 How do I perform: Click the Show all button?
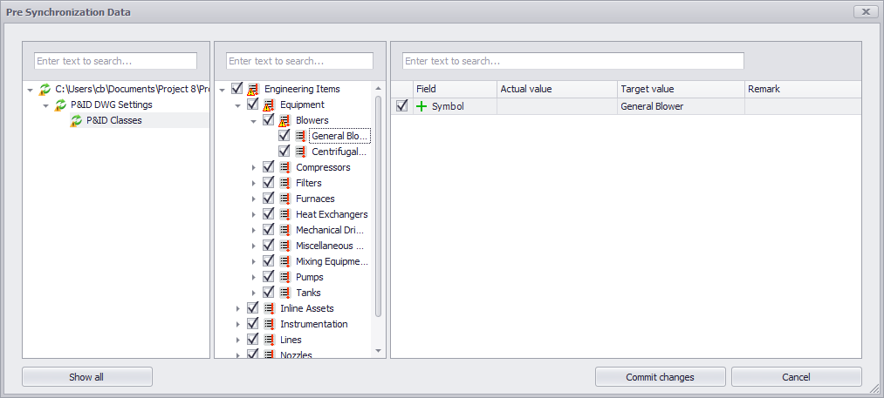point(86,377)
